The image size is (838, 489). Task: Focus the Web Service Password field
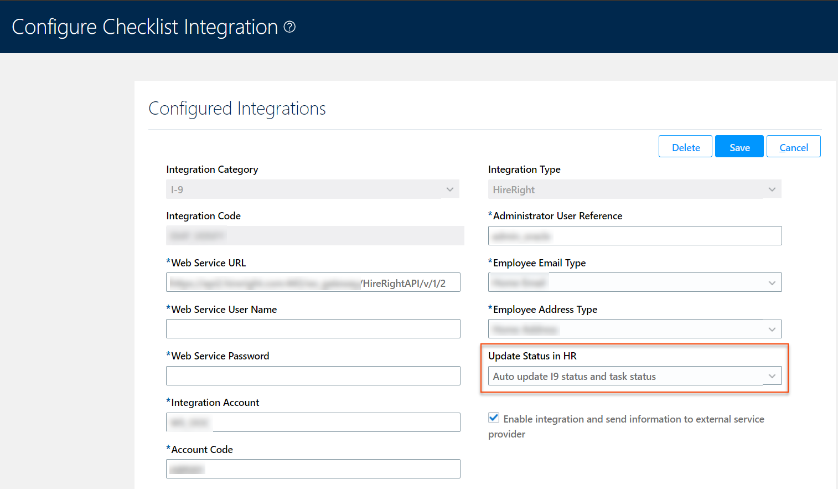click(x=313, y=375)
